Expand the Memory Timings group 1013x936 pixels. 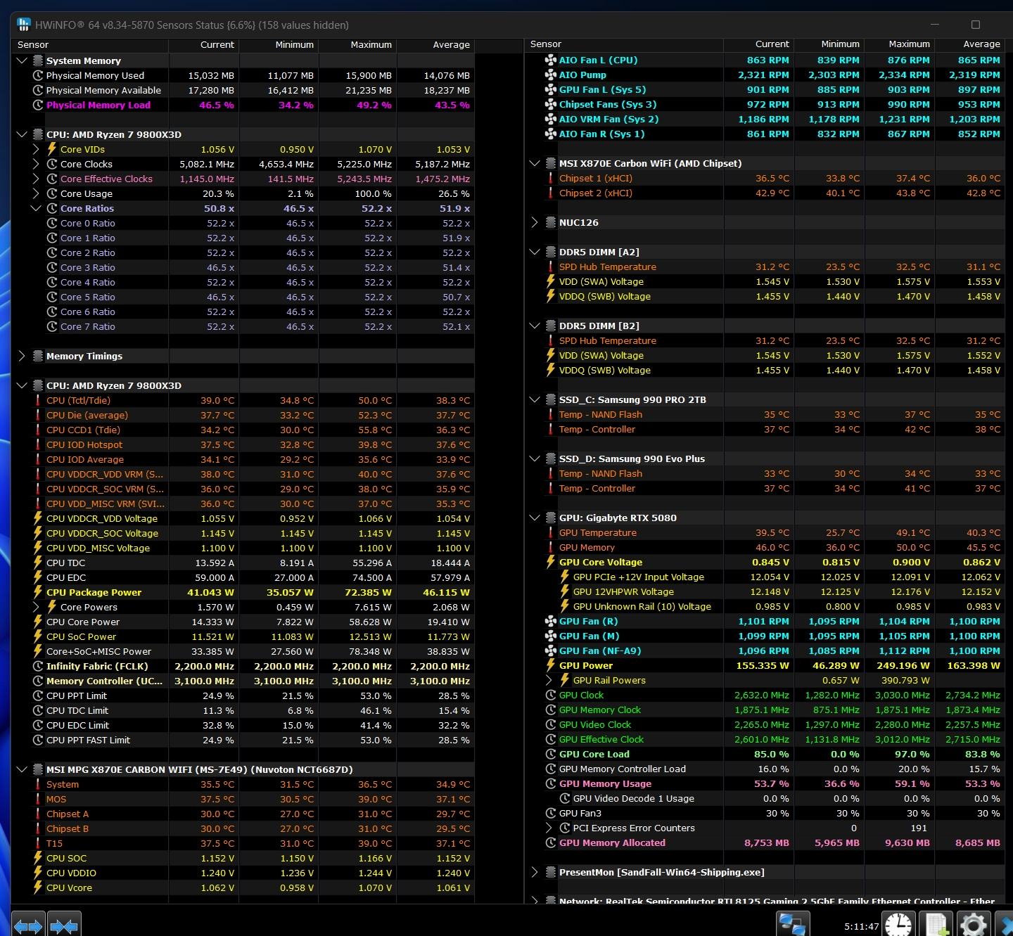(x=22, y=356)
